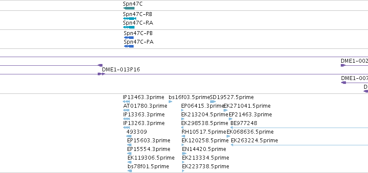Viewport: 368px width, 173px height.
Task: Click the EK223738.5prime label
Action: click(205, 167)
